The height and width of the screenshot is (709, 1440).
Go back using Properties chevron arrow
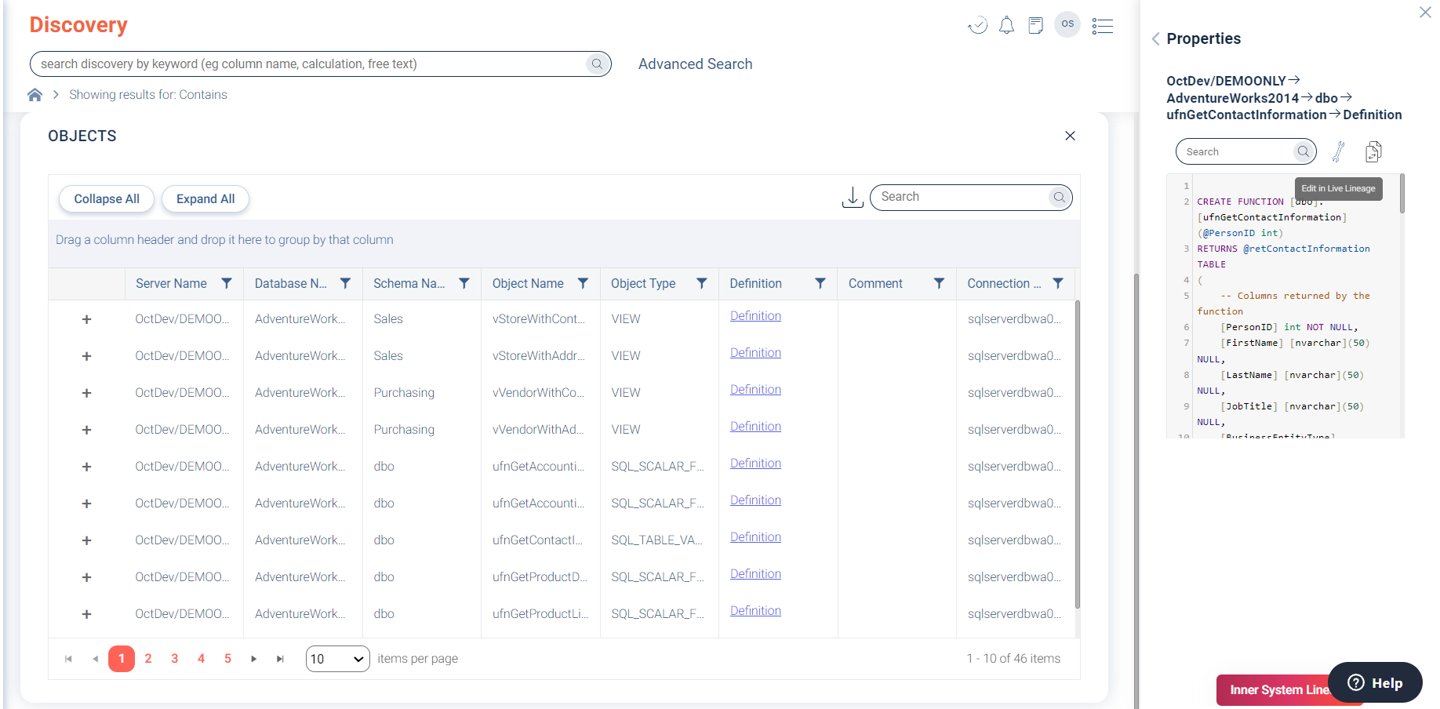click(x=1155, y=39)
